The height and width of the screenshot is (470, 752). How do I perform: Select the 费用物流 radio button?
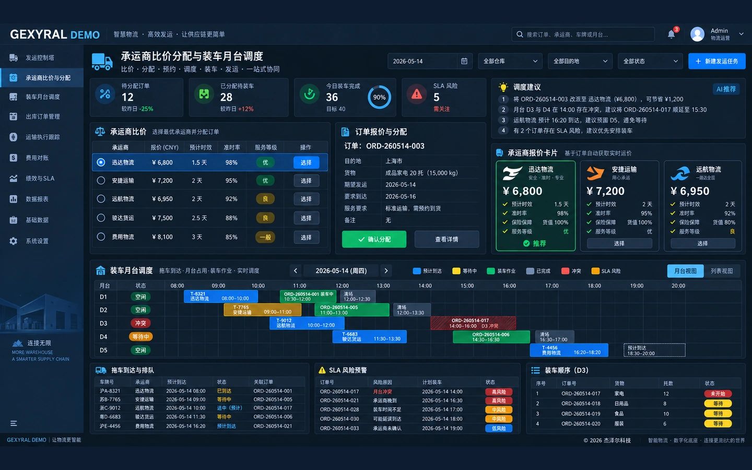[x=101, y=237]
